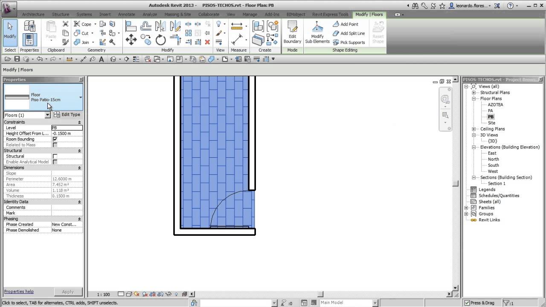Select the Copy tool in Modify panel

146,40
